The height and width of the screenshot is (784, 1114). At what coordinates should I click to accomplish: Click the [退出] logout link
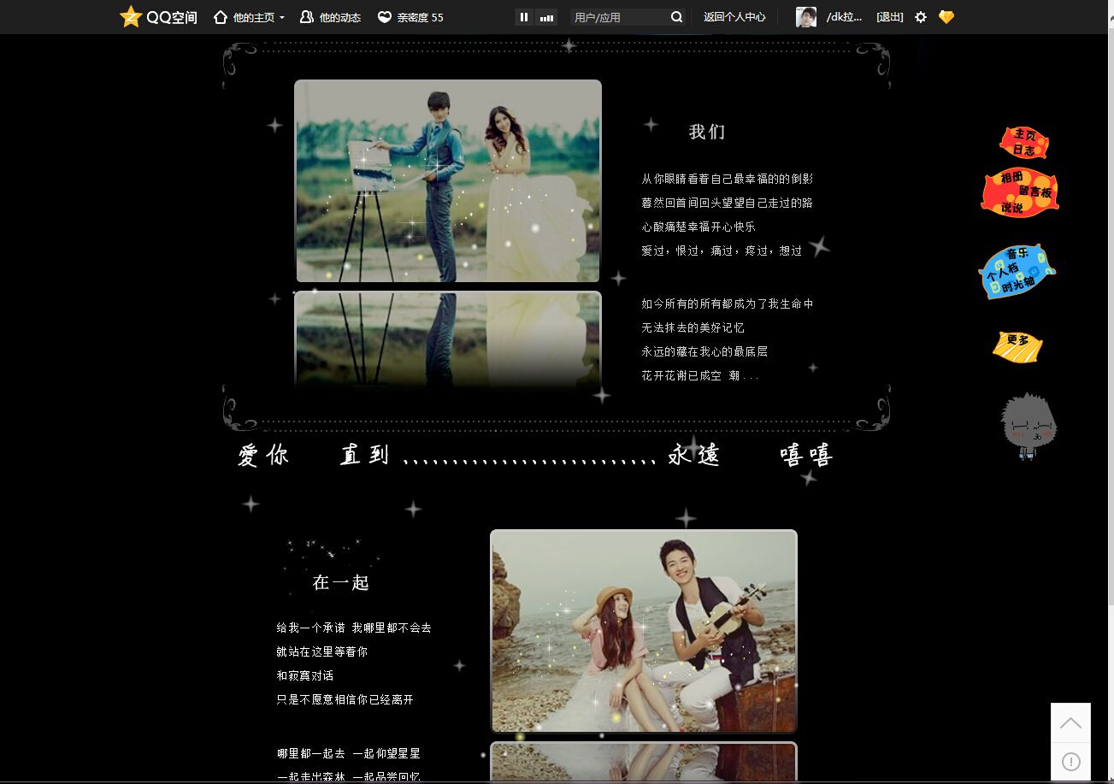pos(890,17)
